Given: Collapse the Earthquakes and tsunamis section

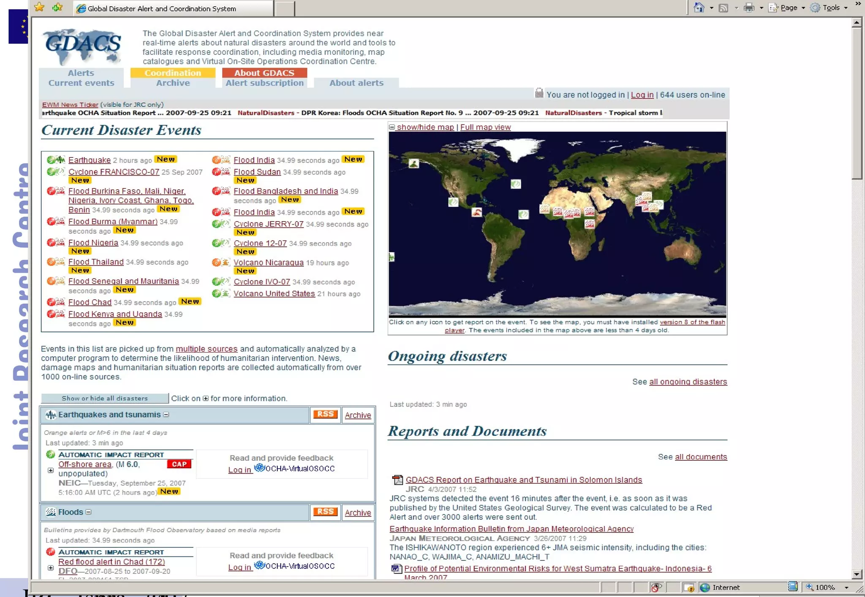Looking at the screenshot, I should [166, 415].
